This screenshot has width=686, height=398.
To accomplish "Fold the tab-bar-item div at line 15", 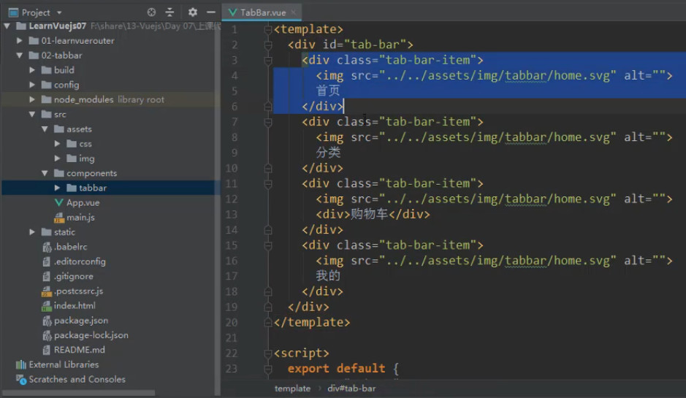I will pyautogui.click(x=268, y=245).
